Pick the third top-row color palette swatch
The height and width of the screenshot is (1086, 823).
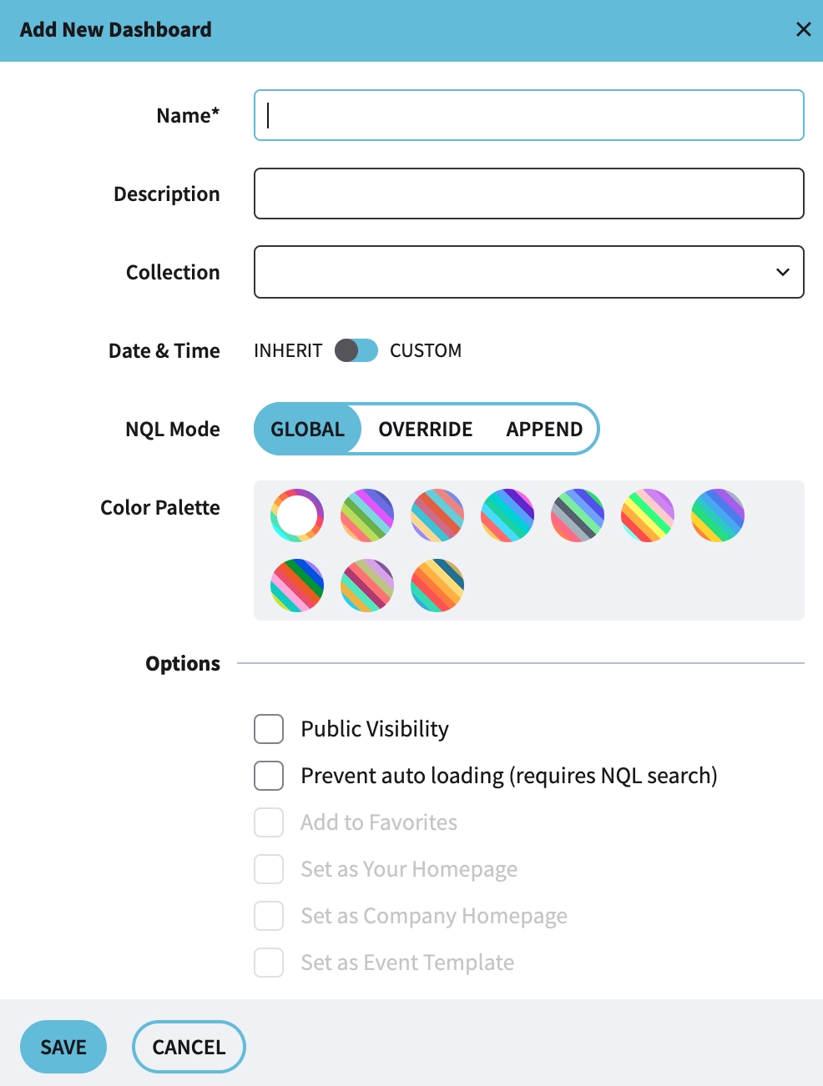[437, 515]
